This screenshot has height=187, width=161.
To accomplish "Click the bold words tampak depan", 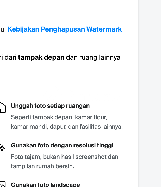I will coord(41,57).
